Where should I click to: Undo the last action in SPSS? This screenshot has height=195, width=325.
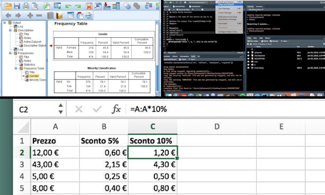click(x=68, y=6)
